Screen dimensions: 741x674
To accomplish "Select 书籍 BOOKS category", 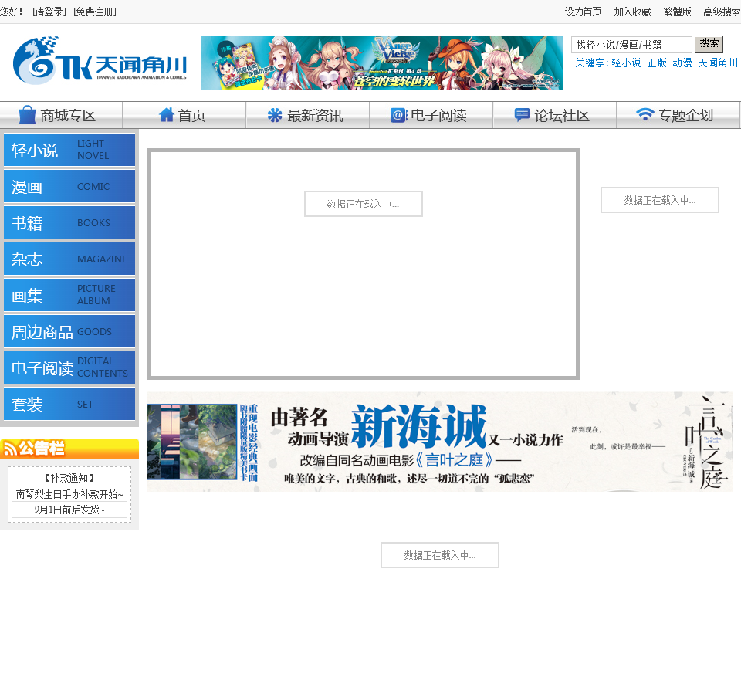I will (69, 222).
